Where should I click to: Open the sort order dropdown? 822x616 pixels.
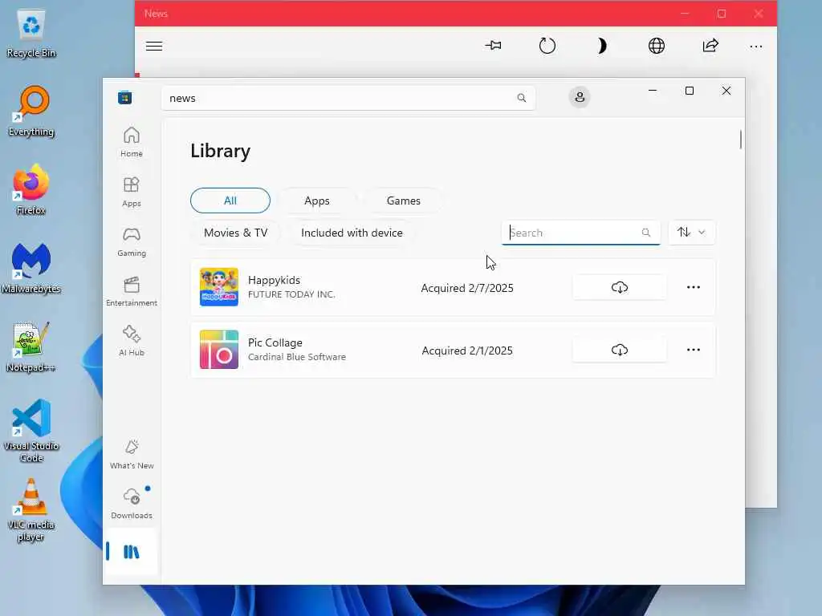click(691, 232)
